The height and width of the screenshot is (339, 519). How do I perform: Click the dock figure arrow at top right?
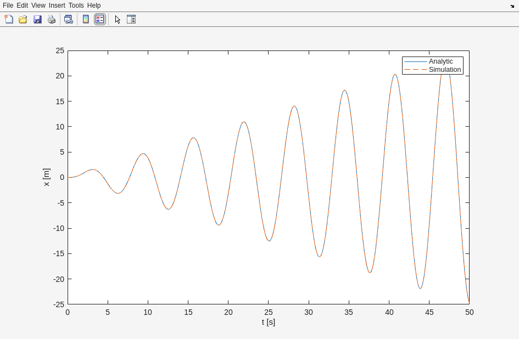tap(512, 6)
